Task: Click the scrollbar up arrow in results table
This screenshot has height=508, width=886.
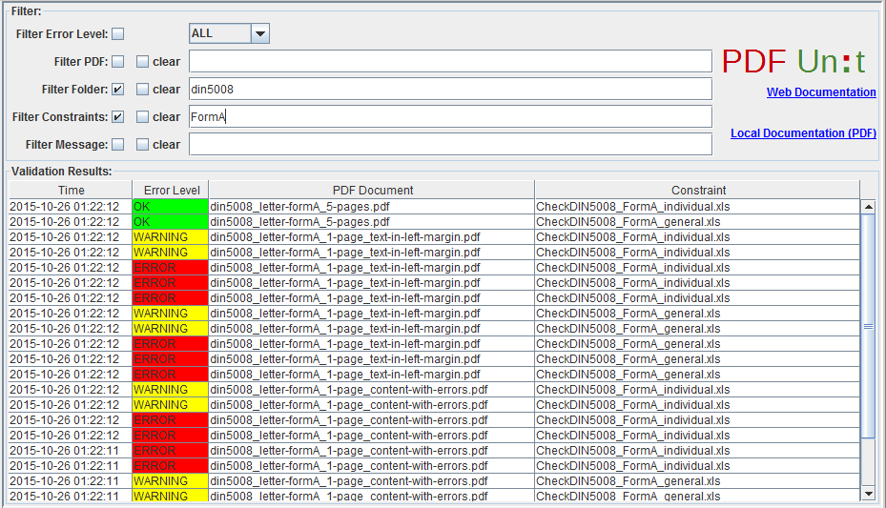Action: point(868,207)
